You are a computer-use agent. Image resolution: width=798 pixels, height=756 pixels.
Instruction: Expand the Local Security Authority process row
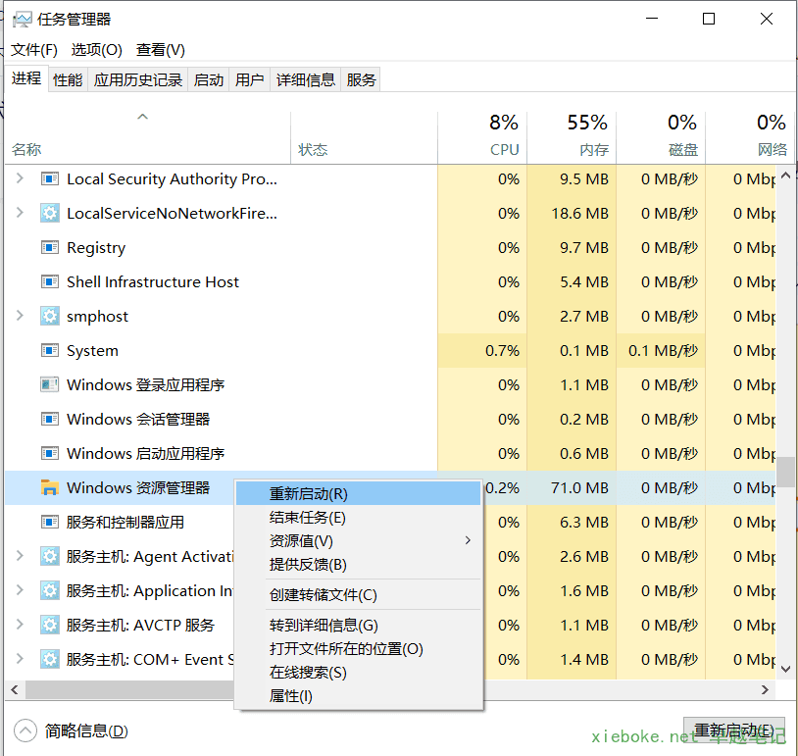pos(20,179)
